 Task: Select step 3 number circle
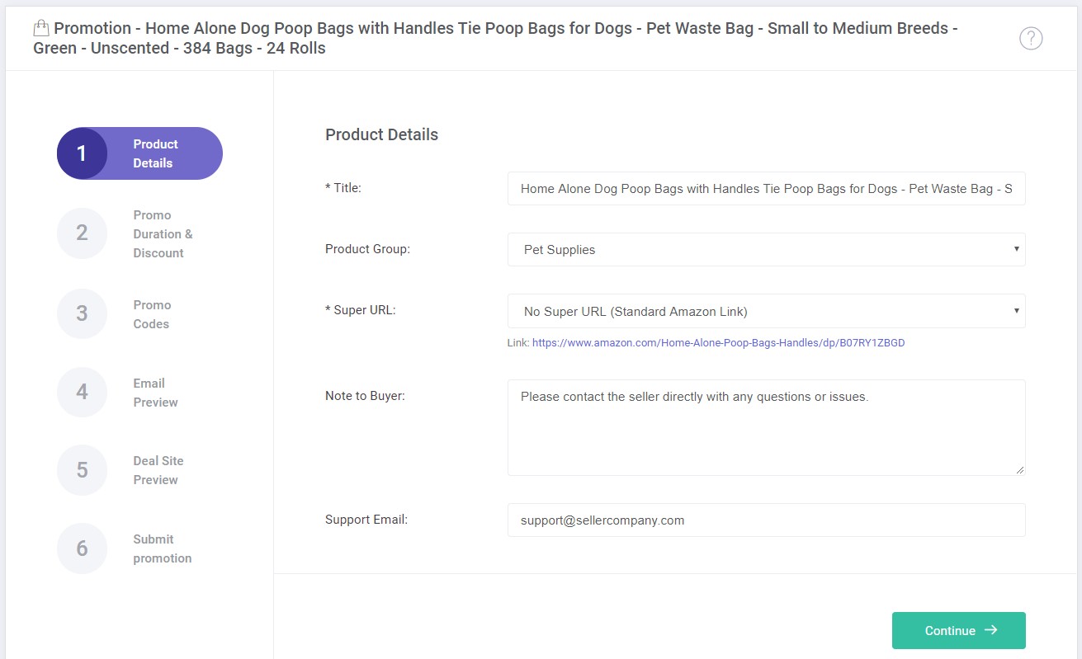pos(82,313)
